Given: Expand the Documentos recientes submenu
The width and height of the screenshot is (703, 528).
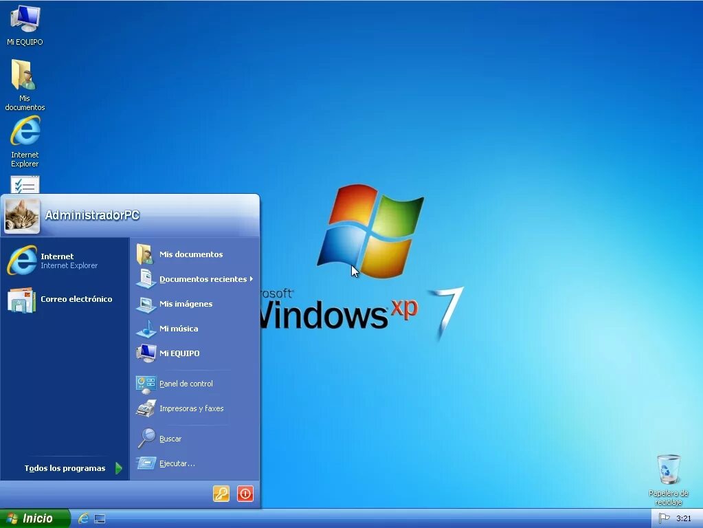Looking at the screenshot, I should [194, 279].
